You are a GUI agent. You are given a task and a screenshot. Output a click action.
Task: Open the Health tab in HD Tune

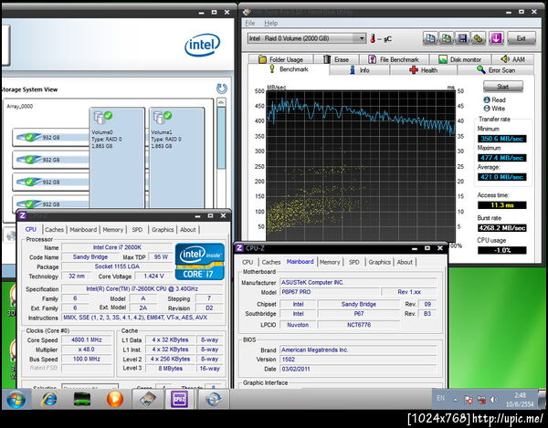[423, 69]
